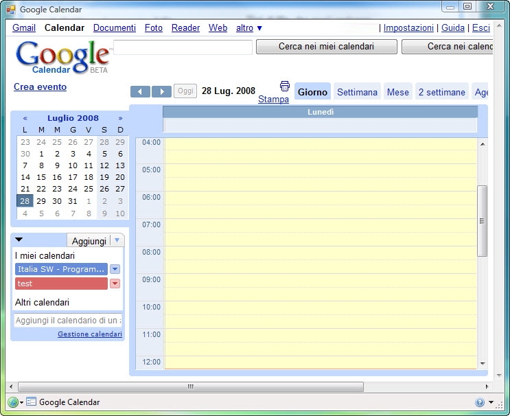This screenshot has height=416, width=510.
Task: Click the globe icon in status bar
Action: click(x=12, y=402)
